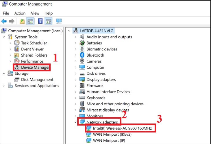Click the Scan for hardware changes monitor icon
The image size is (211, 144).
point(59,21)
